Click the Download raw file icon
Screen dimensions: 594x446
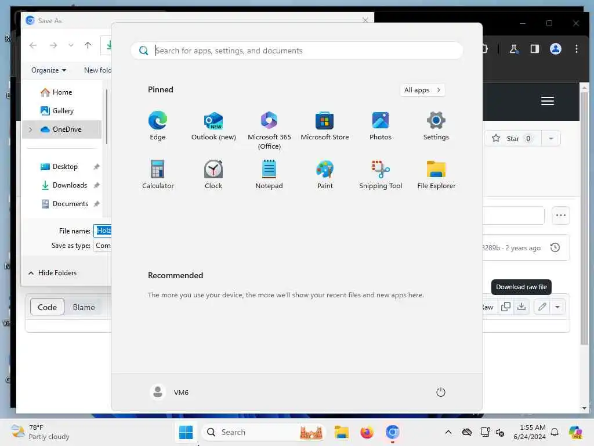[x=521, y=307]
